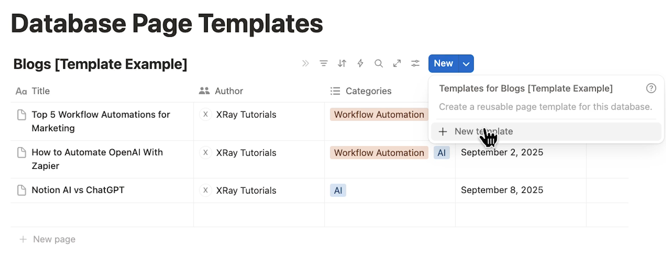Click the Title column Aa type icon
The height and width of the screenshot is (270, 666).
pos(21,91)
